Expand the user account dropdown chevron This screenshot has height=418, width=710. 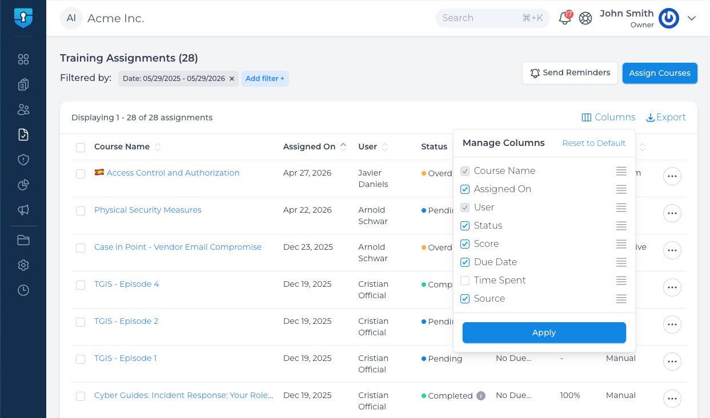[692, 18]
